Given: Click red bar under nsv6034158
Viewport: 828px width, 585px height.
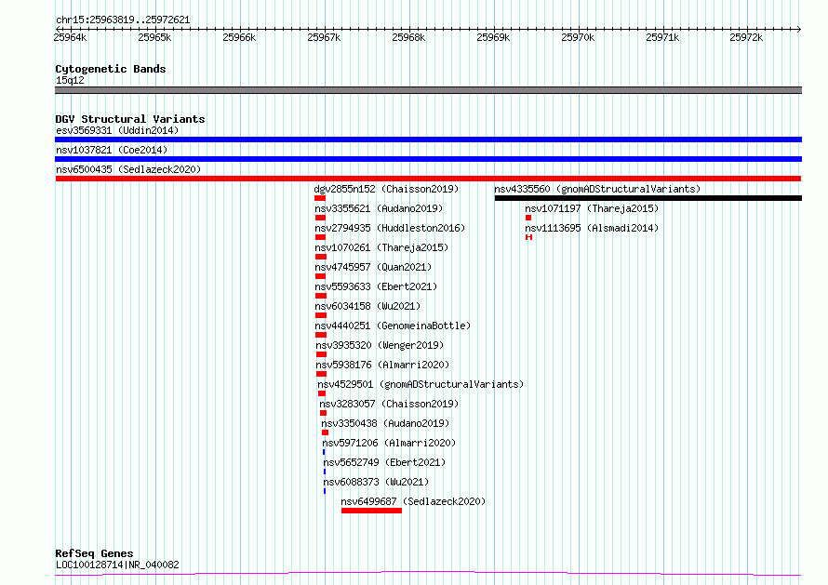Looking at the screenshot, I should (x=321, y=315).
